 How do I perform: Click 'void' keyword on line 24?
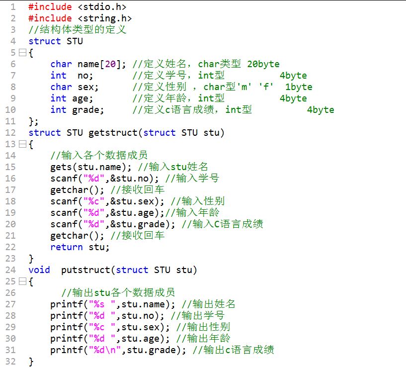point(39,270)
